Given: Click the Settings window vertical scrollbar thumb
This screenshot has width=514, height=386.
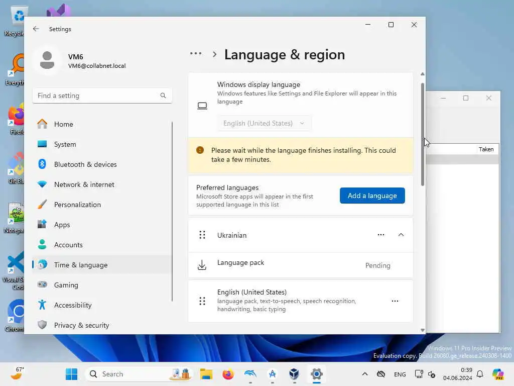Looking at the screenshot, I should click(x=423, y=135).
